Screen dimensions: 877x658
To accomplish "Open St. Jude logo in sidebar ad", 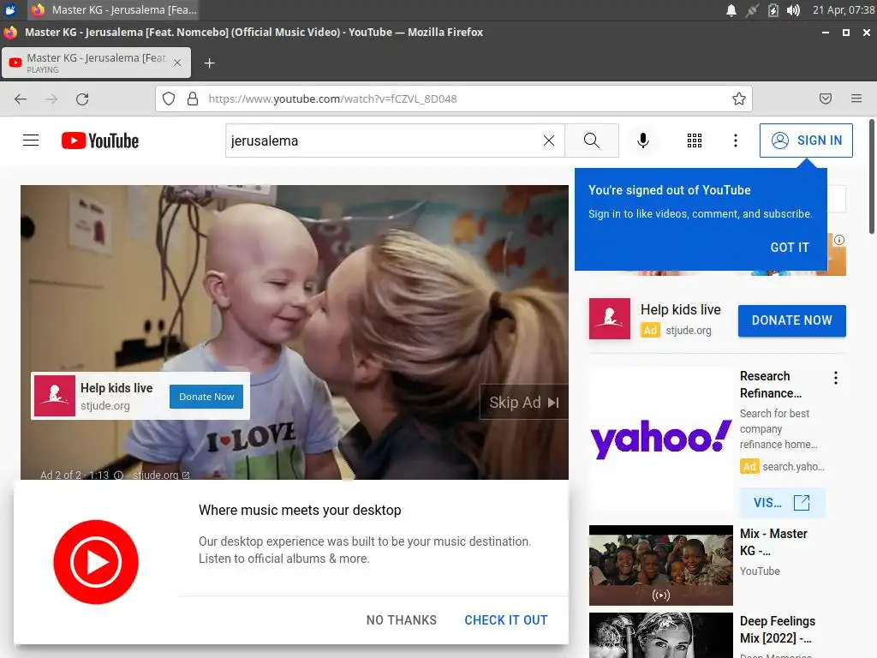I will 610,319.
